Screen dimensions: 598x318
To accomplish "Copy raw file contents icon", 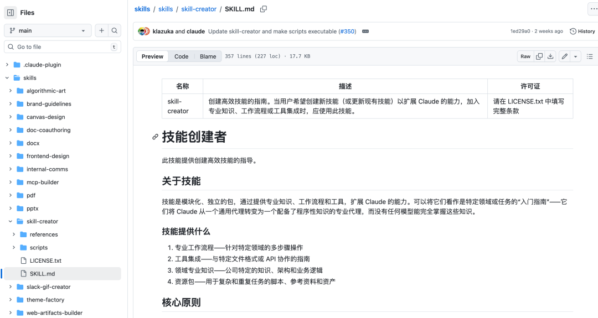I will pos(539,56).
